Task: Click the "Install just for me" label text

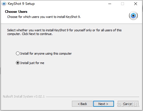Action: 32,63
